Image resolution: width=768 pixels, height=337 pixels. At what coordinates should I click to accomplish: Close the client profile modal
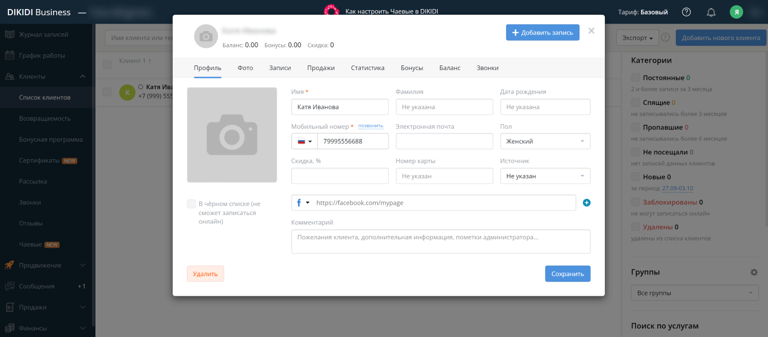(591, 31)
